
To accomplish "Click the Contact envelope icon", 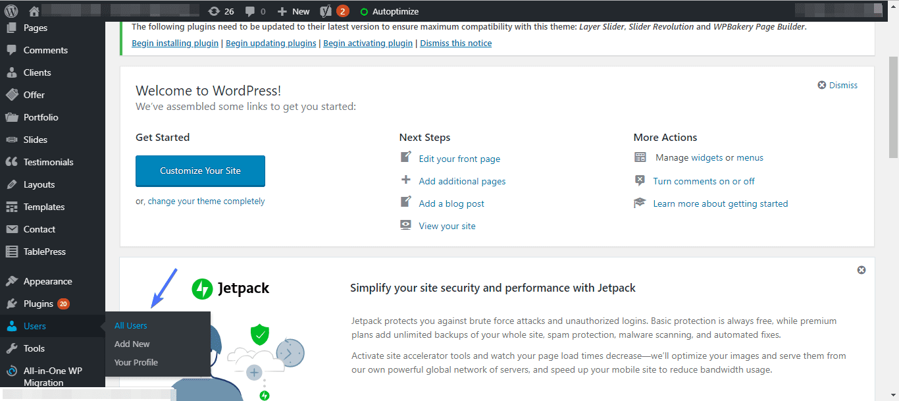I will (x=12, y=229).
